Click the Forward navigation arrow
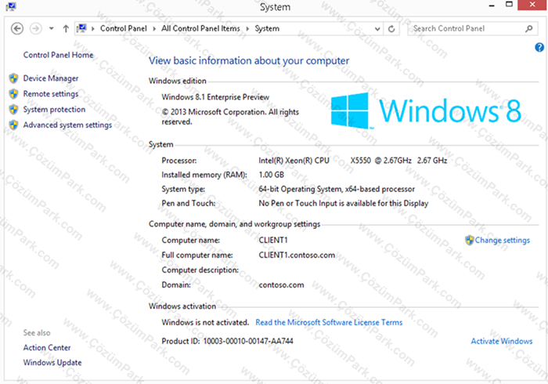 pyautogui.click(x=36, y=28)
